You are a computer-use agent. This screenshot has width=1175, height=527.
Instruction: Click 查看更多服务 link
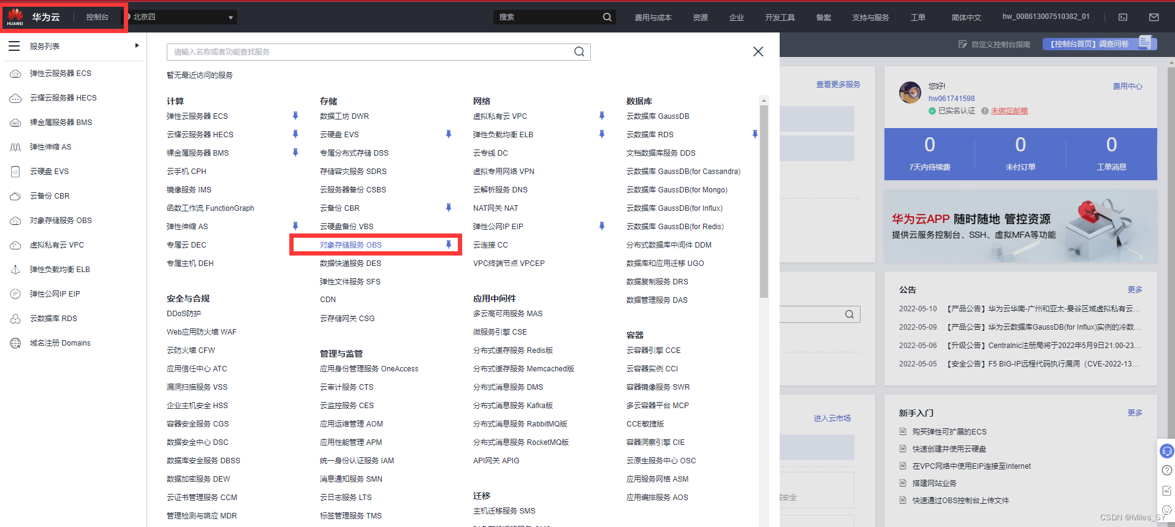[838, 84]
